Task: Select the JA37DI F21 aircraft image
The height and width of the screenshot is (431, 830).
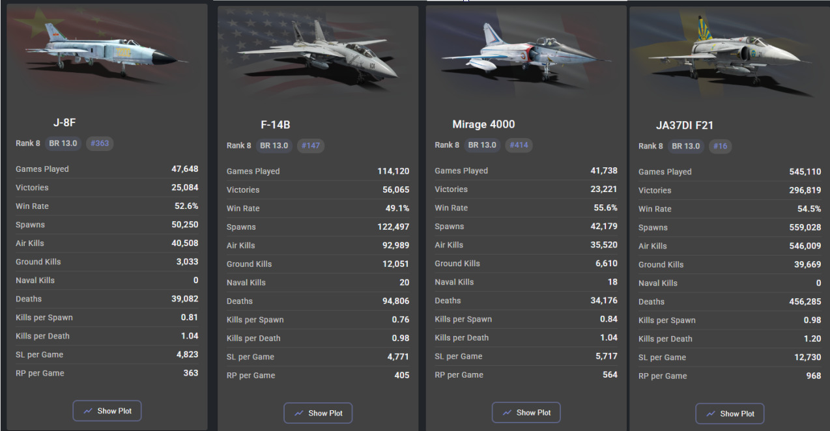Action: coord(730,51)
